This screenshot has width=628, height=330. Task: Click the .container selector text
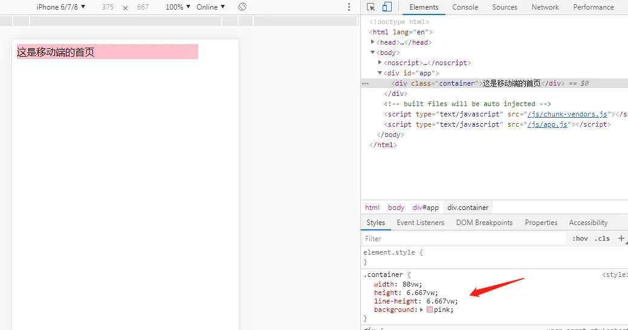383,275
